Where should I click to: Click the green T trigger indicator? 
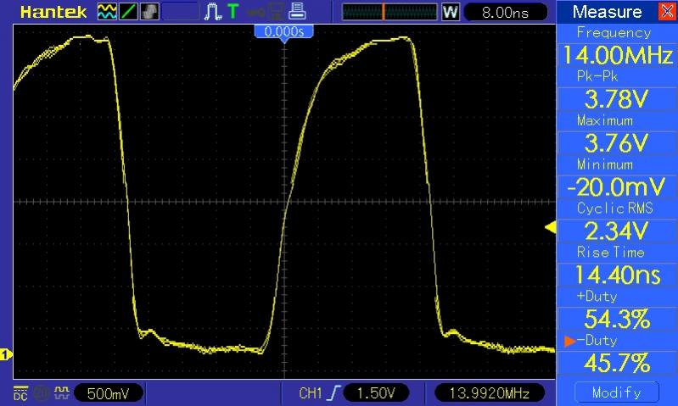[232, 12]
